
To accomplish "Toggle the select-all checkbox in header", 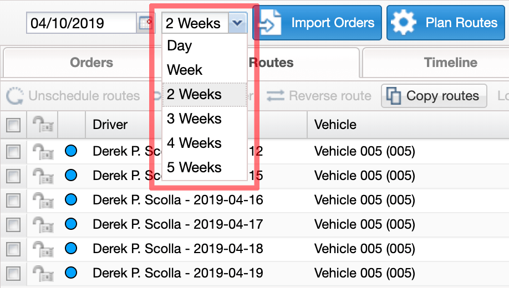I will pos(13,125).
